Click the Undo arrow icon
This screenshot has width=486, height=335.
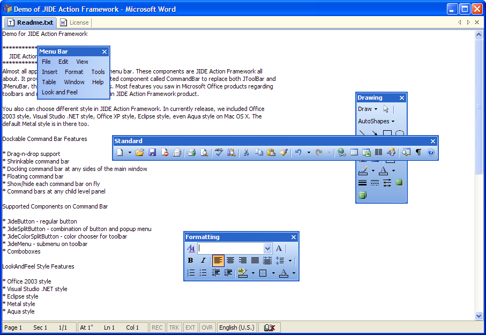click(298, 152)
